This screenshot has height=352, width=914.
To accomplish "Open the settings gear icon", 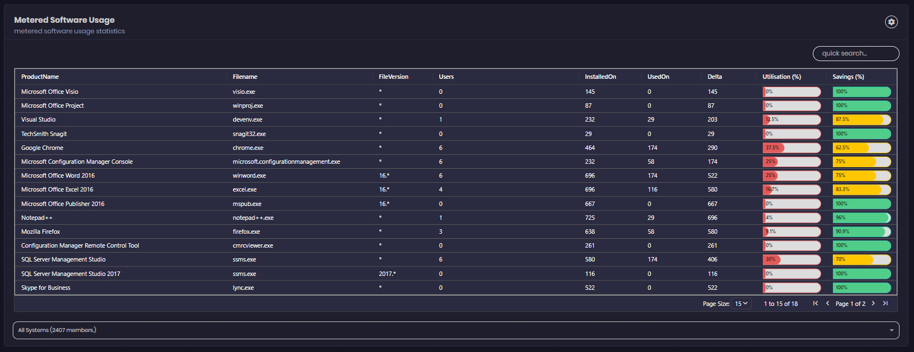I will click(891, 22).
